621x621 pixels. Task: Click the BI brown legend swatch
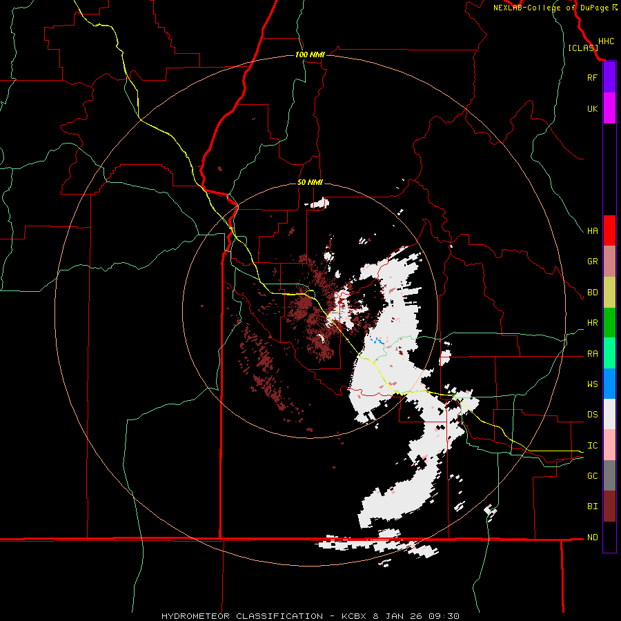(609, 506)
